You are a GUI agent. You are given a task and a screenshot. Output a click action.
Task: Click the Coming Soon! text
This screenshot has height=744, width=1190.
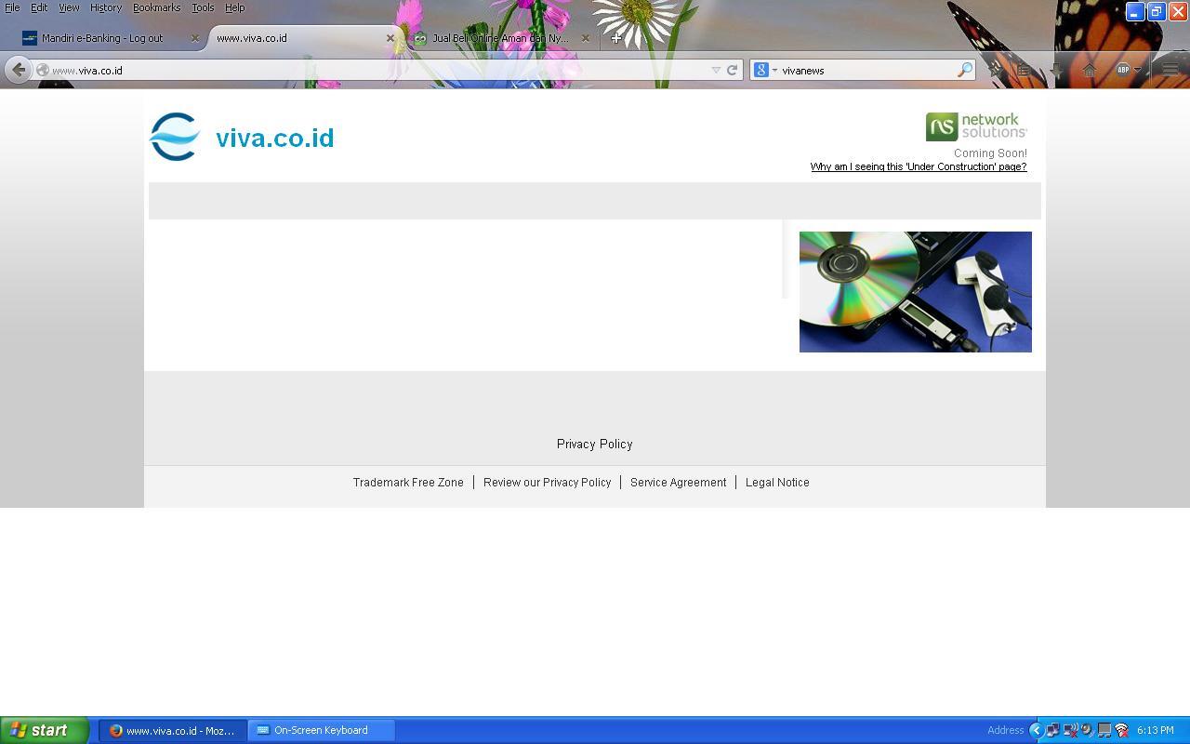coord(990,153)
